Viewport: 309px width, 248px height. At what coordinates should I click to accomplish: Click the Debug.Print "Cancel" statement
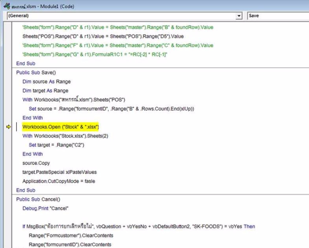[45, 208]
